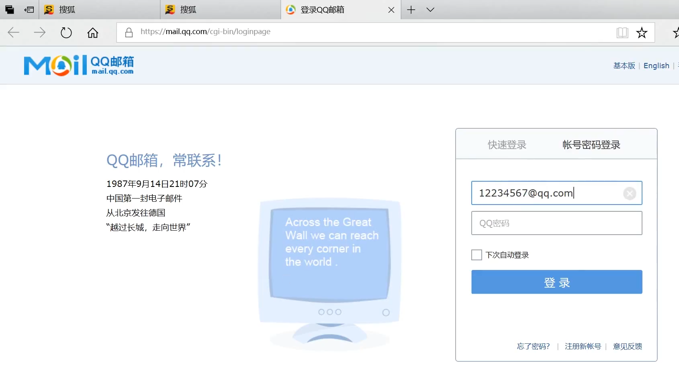The width and height of the screenshot is (679, 367).
Task: Open the 意见反馈 link
Action: 627,346
